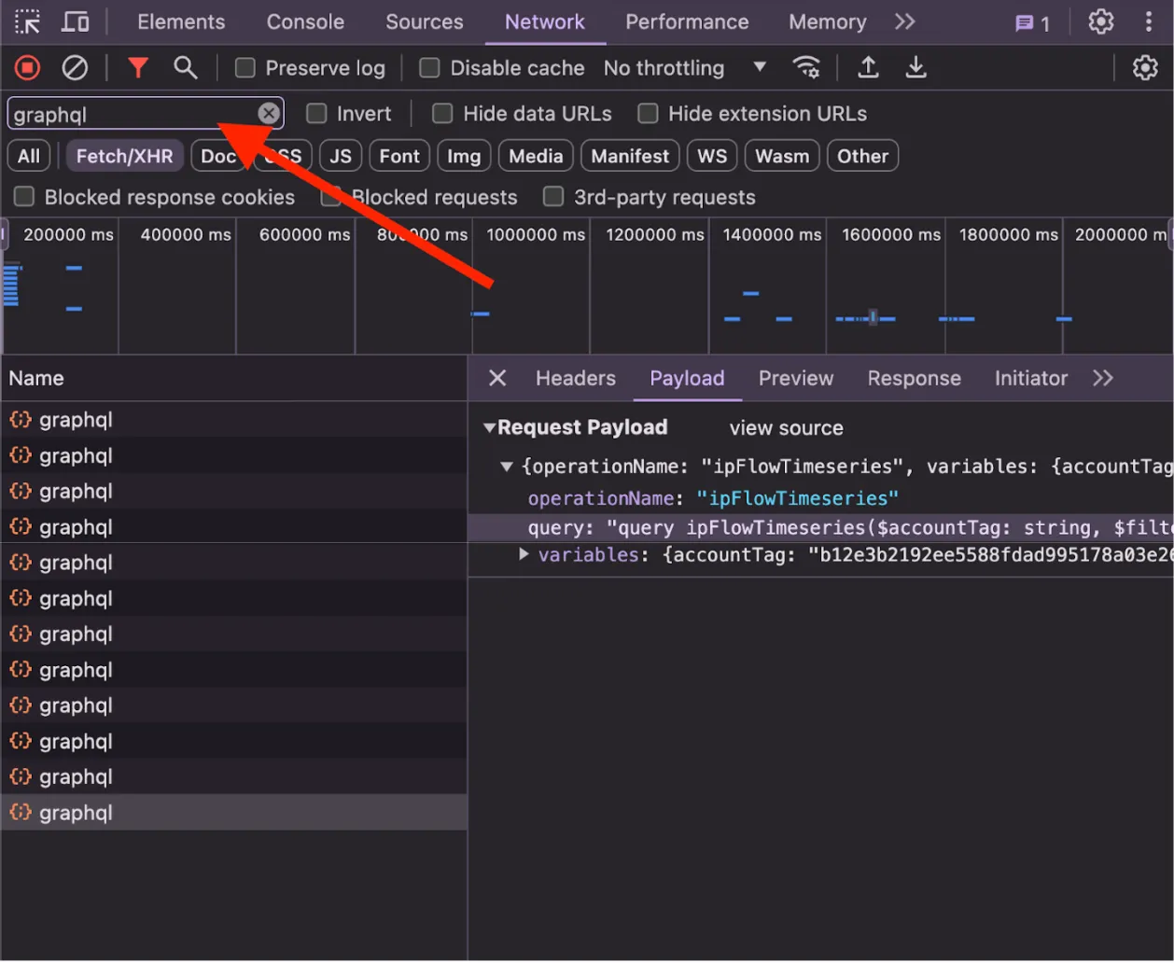The image size is (1174, 963).
Task: Click the view source link
Action: click(x=786, y=427)
